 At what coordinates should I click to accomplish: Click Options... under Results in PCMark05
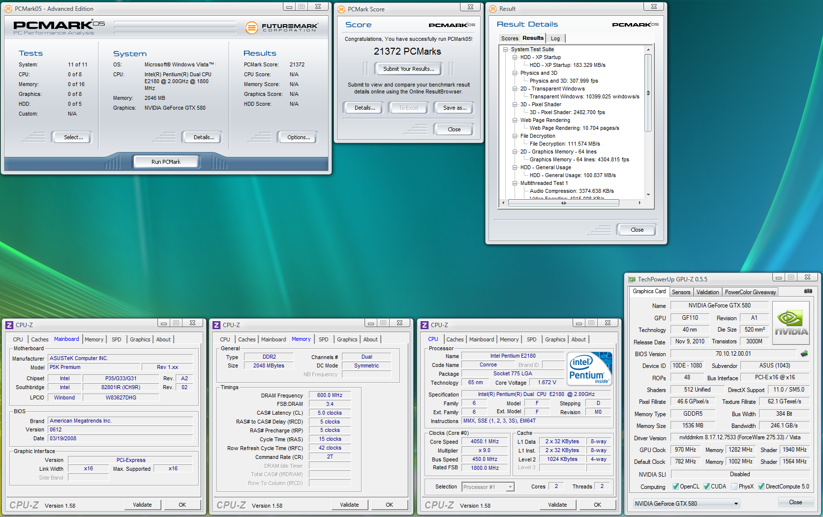299,137
